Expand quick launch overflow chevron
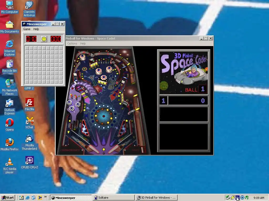 [x=45, y=197]
